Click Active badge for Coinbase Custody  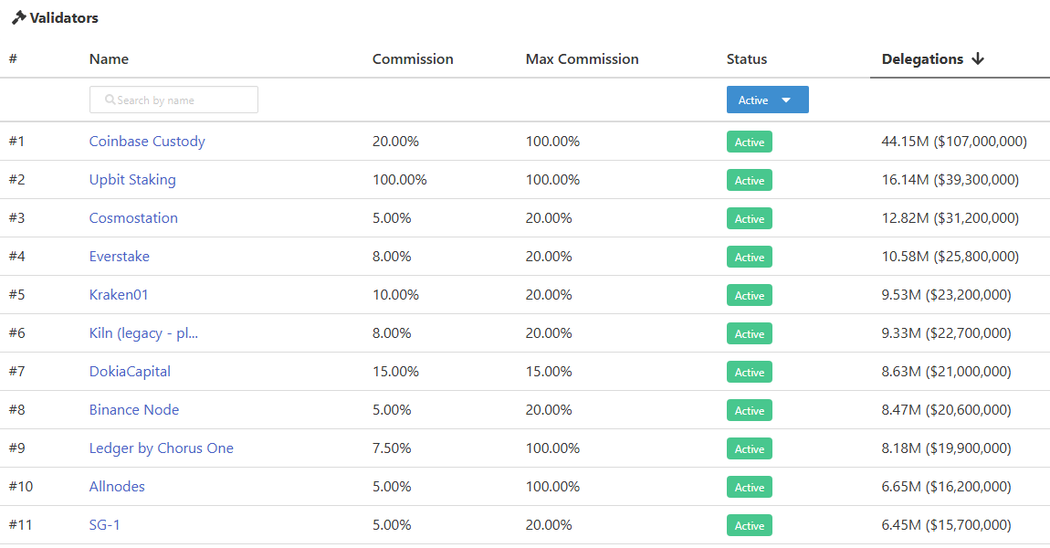click(749, 142)
